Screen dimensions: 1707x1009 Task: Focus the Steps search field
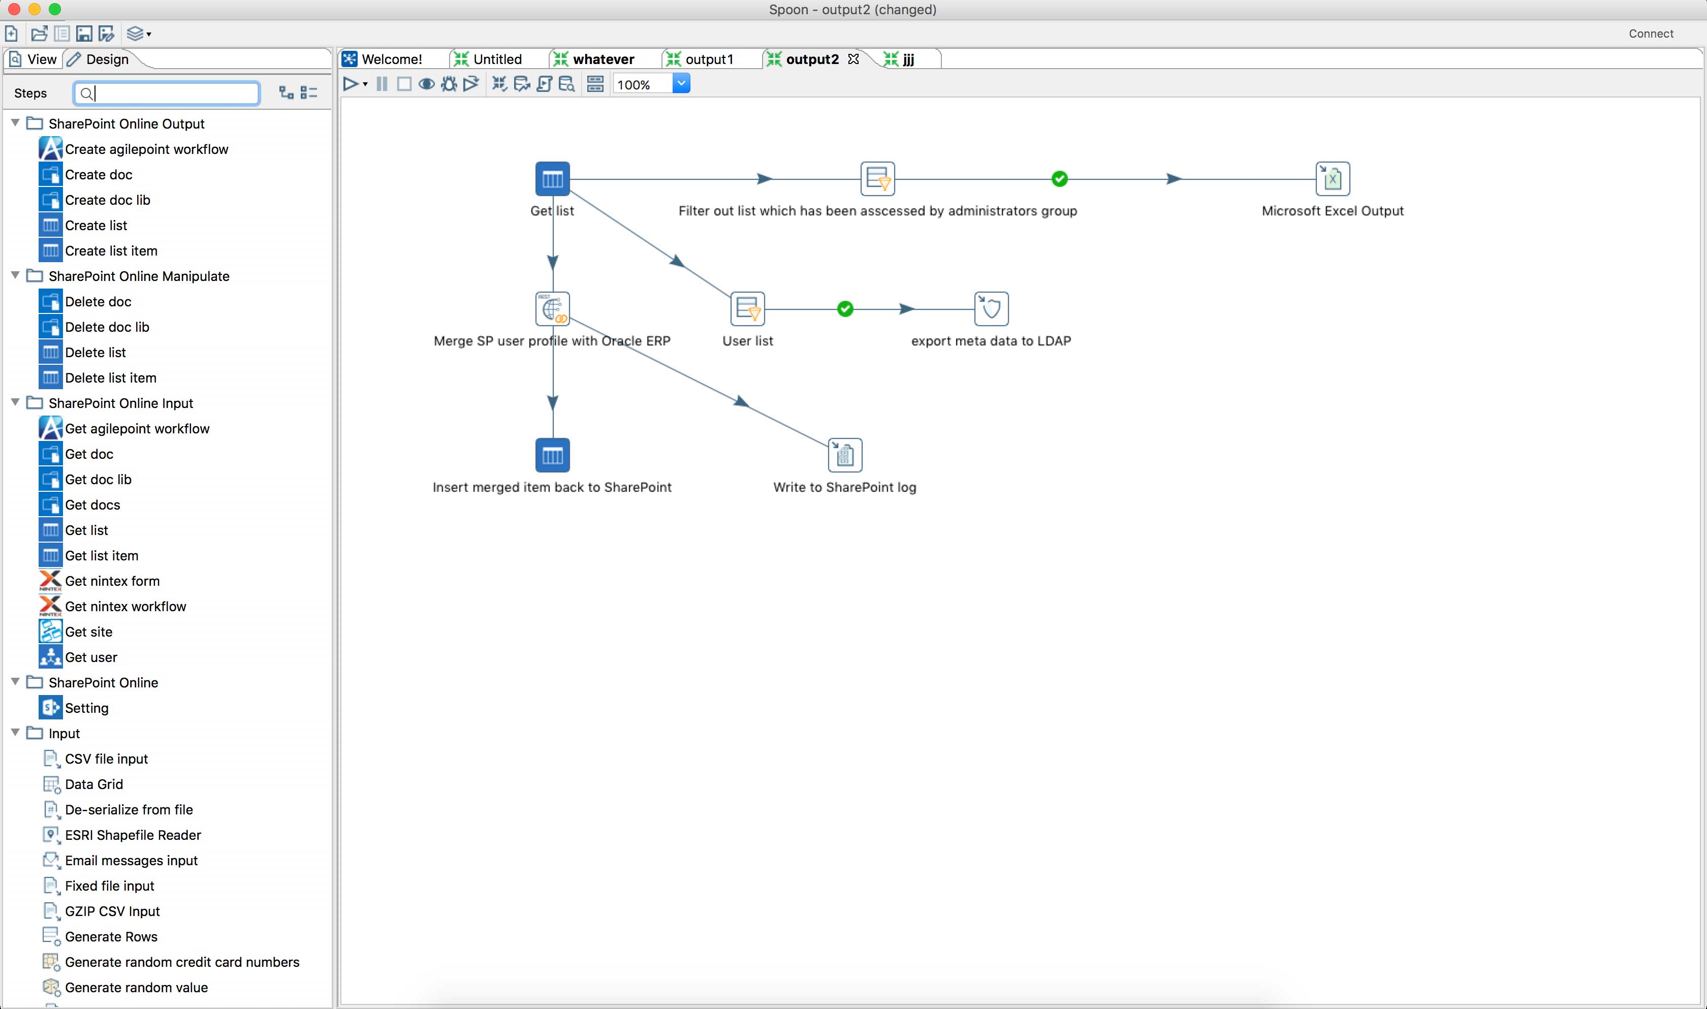(x=167, y=93)
